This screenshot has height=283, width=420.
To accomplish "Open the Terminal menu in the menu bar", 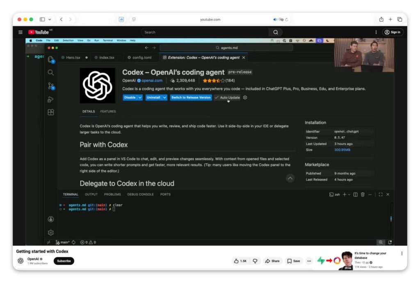I will coord(107,40).
